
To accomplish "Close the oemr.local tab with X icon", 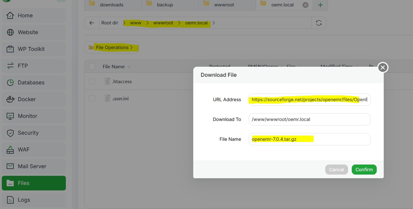I will 305,5.
